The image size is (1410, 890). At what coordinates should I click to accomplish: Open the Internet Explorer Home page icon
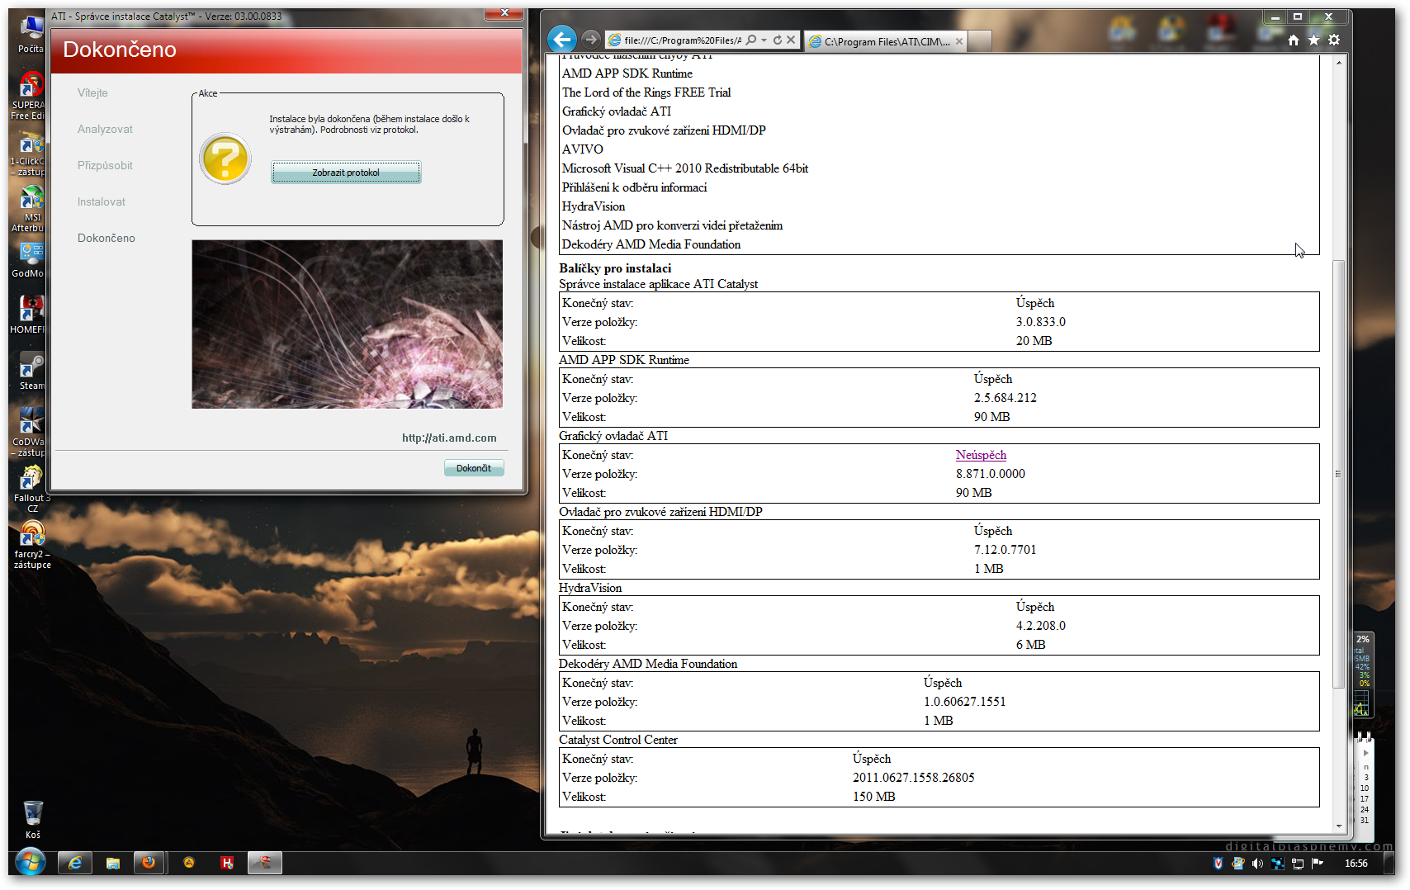click(x=1294, y=40)
